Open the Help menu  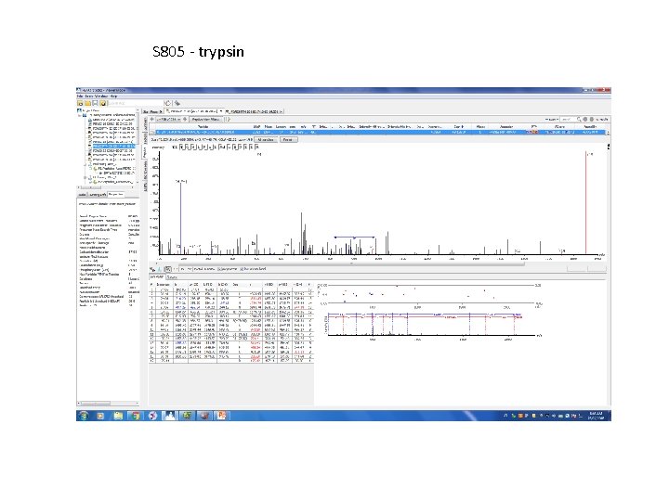[113, 96]
